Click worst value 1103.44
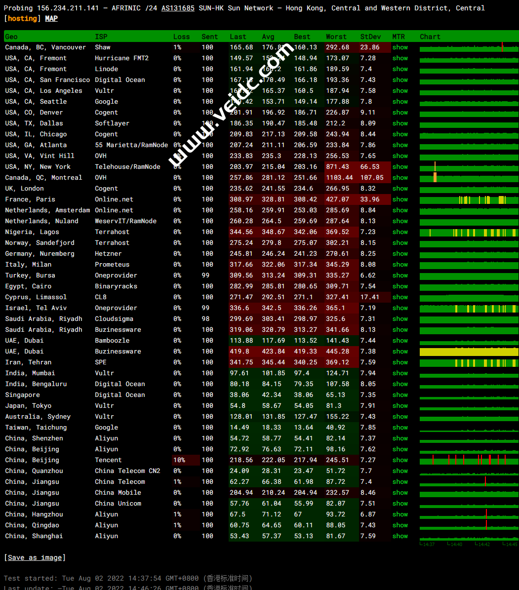The image size is (519, 590). point(339,178)
